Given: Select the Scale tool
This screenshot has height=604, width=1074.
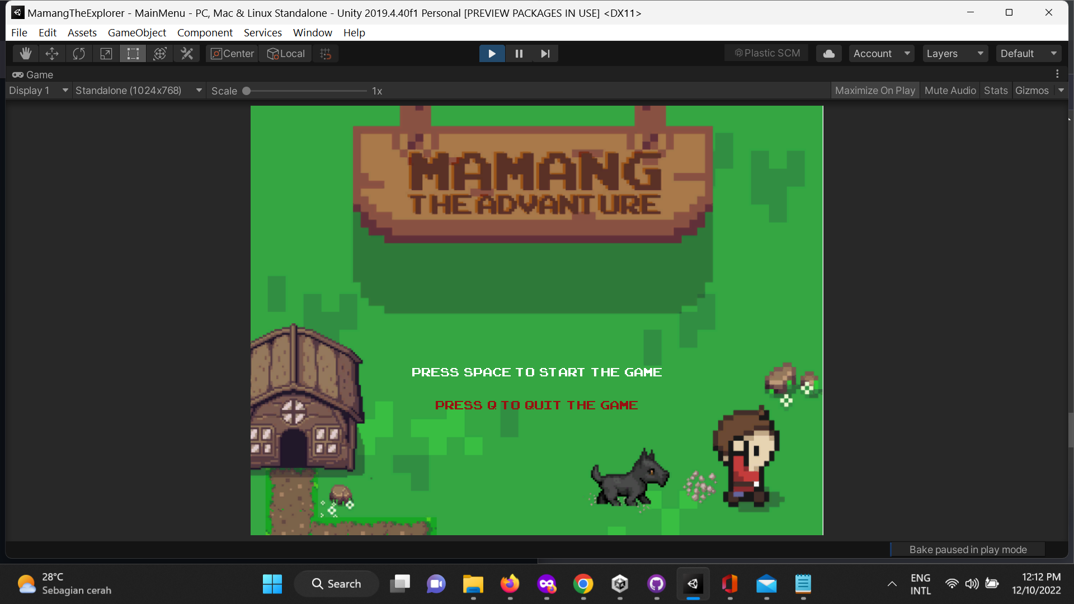Looking at the screenshot, I should 106,54.
